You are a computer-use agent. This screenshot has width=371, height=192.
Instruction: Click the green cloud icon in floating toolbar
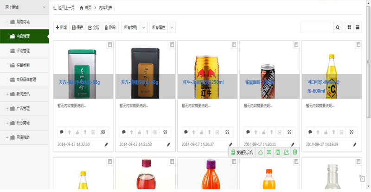point(260,153)
